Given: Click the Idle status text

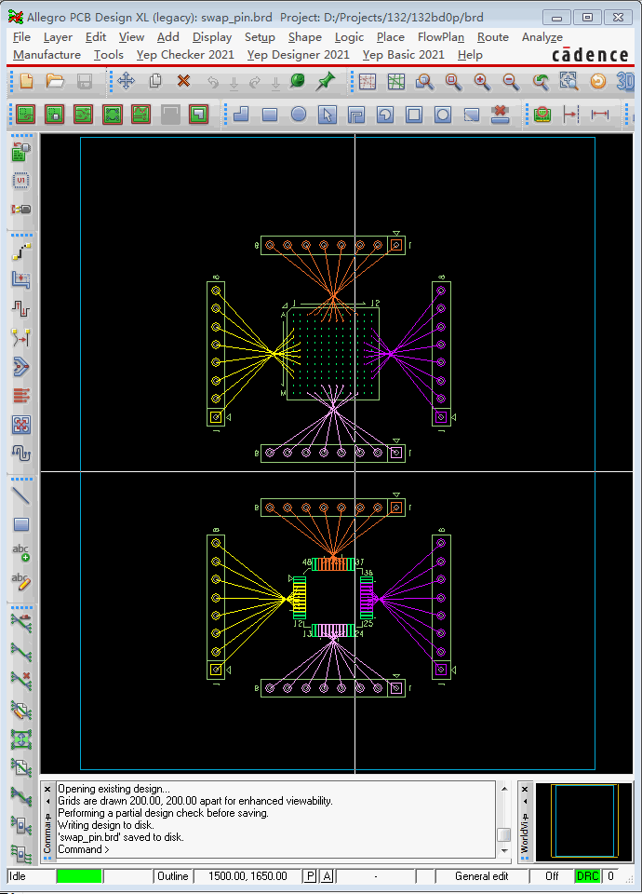Looking at the screenshot, I should click(x=18, y=876).
